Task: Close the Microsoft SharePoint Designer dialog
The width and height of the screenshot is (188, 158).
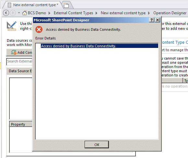Action: (158, 20)
